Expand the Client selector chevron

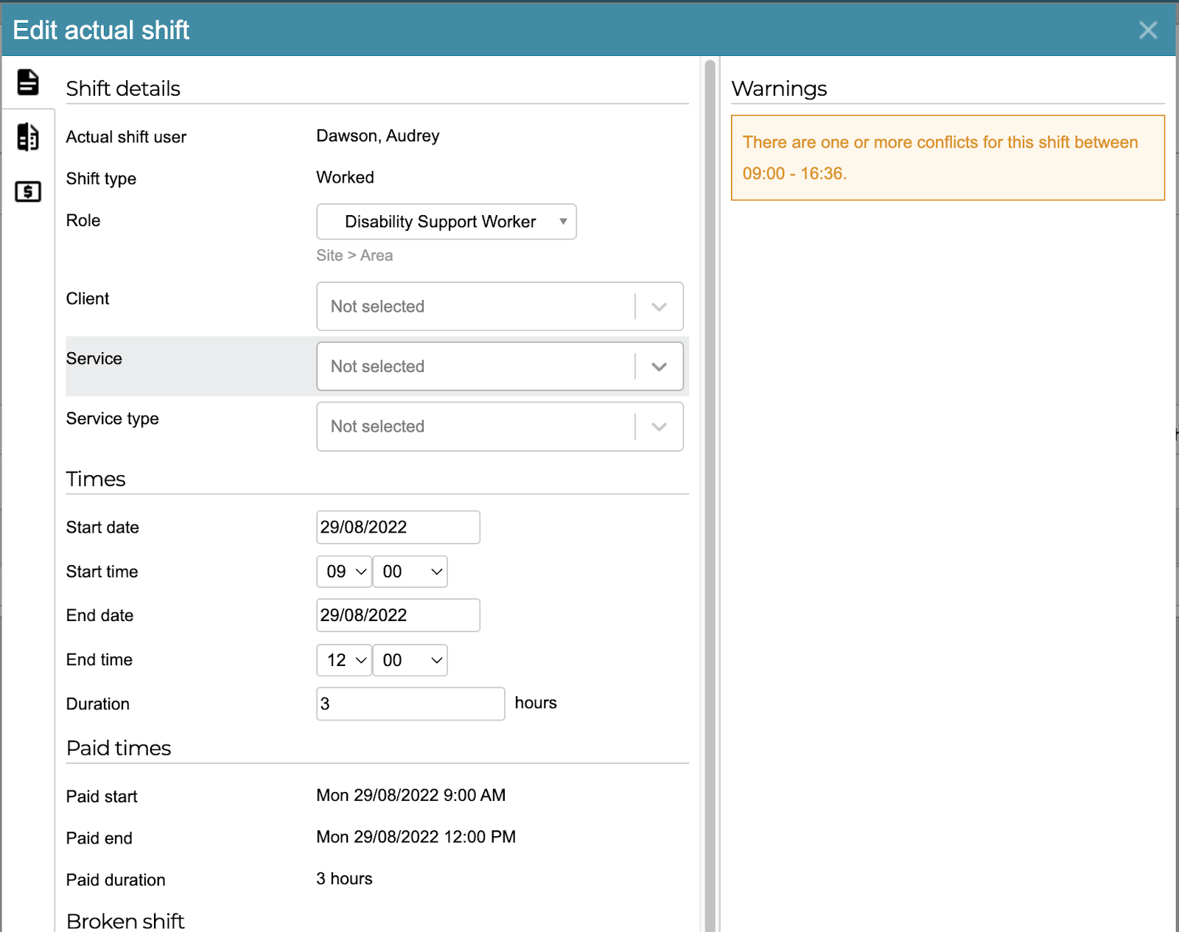point(660,306)
